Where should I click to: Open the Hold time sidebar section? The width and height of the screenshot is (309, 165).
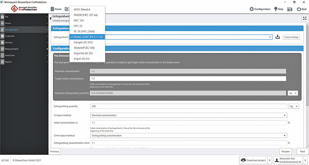(x=24, y=55)
